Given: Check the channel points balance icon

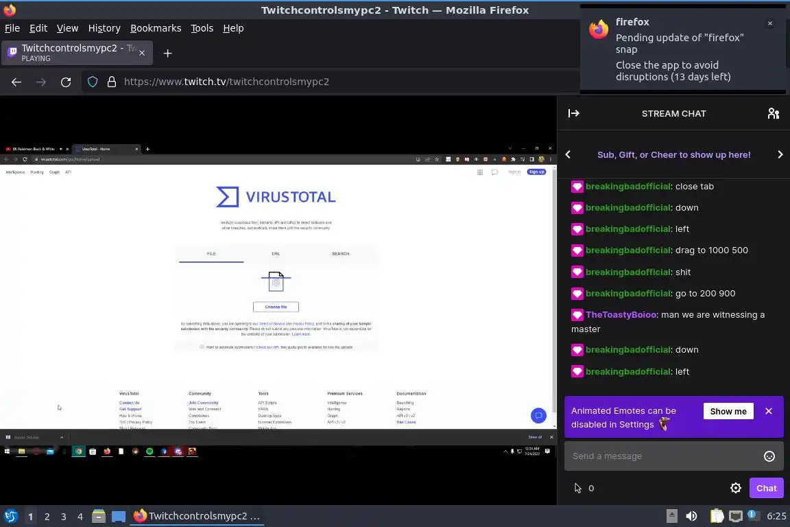Looking at the screenshot, I should coord(577,488).
